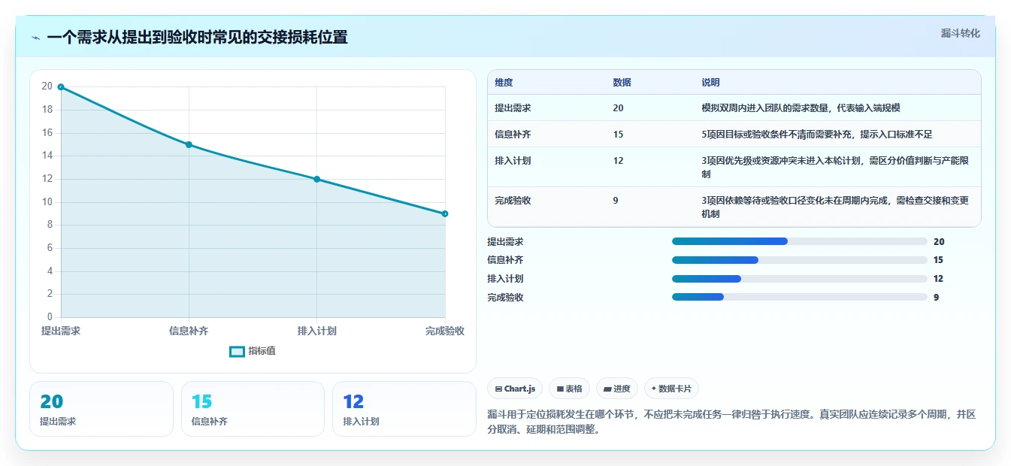This screenshot has width=1011, height=466.
Task: Click the 维度 table column header
Action: click(504, 83)
